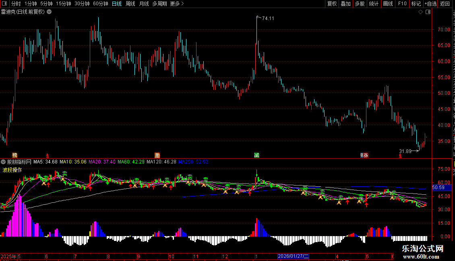Screen dimensions: 455x261
Task: Click the 财 marker on the chart
Action: pos(362,155)
